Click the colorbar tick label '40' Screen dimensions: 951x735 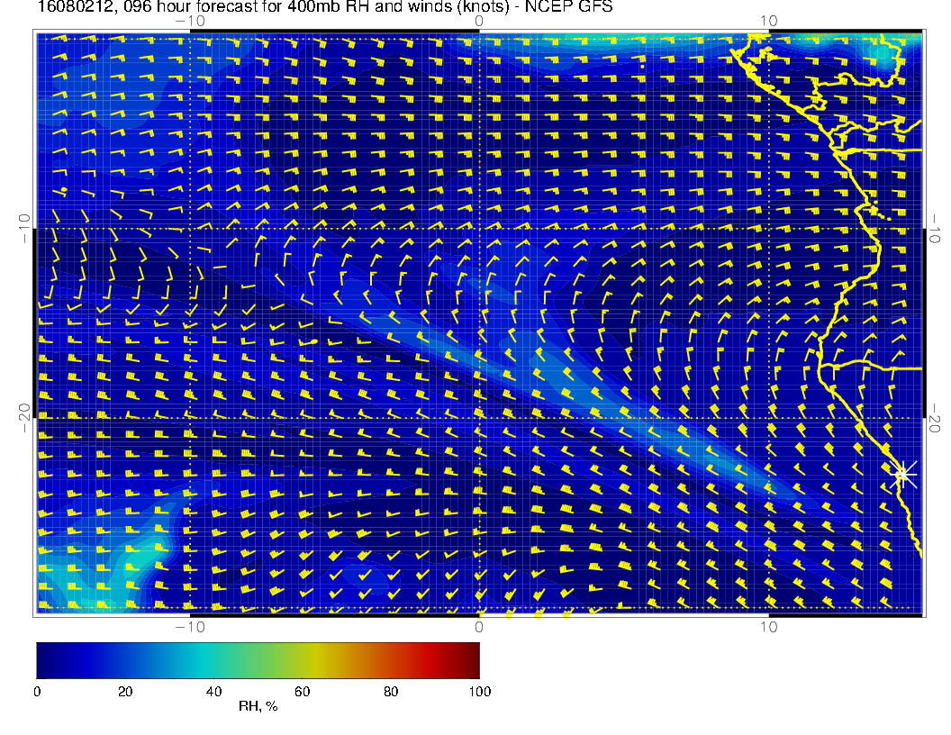click(x=213, y=692)
